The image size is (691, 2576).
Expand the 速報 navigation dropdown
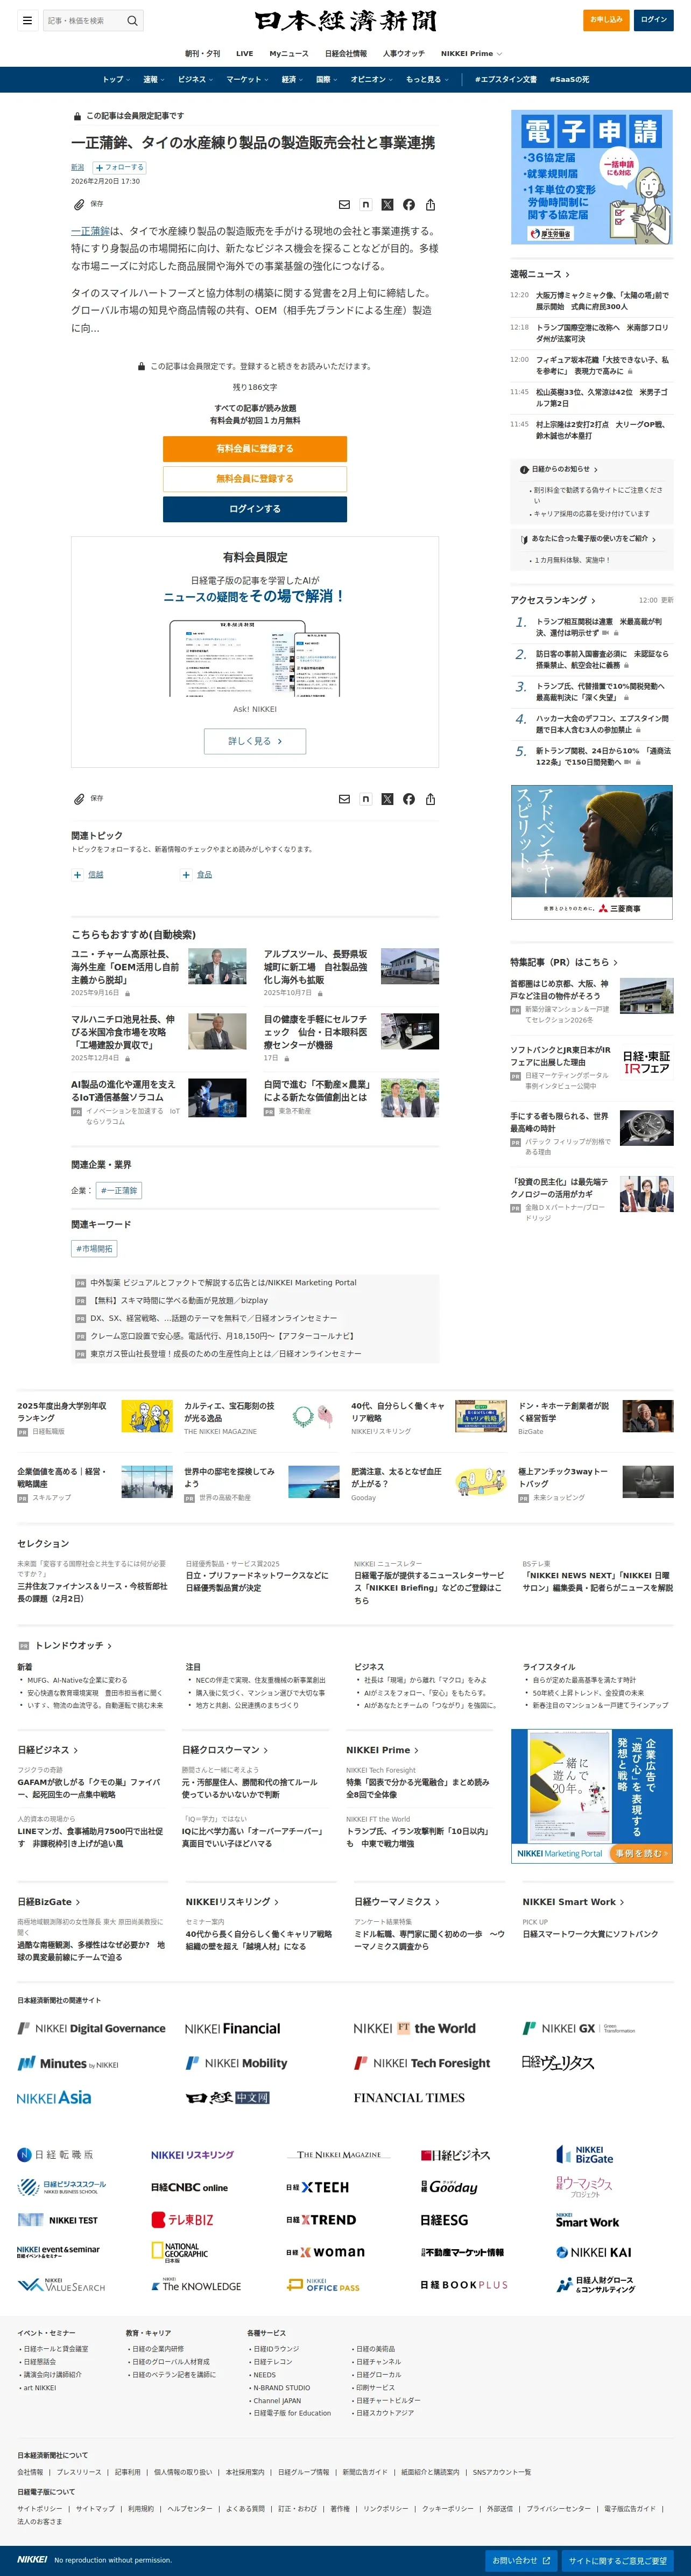(154, 80)
